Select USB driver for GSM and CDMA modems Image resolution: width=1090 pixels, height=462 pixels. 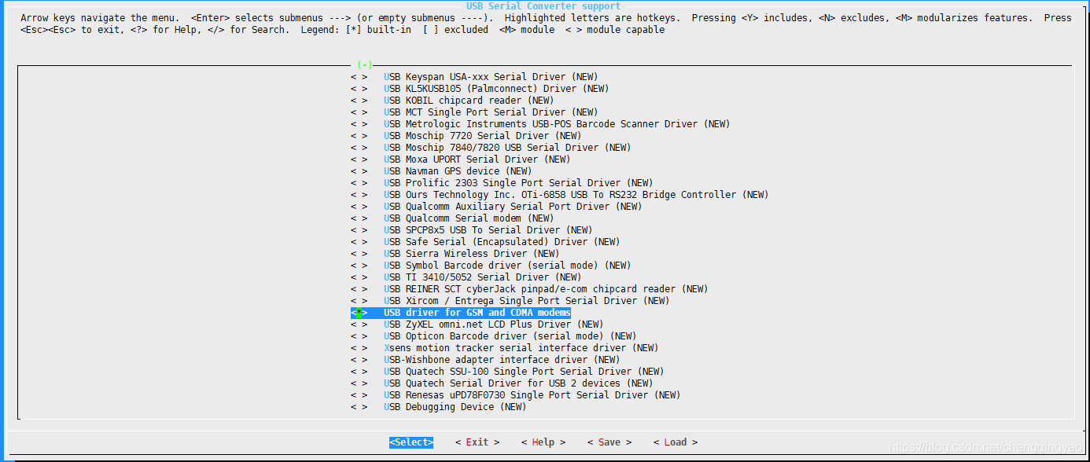pyautogui.click(x=477, y=313)
